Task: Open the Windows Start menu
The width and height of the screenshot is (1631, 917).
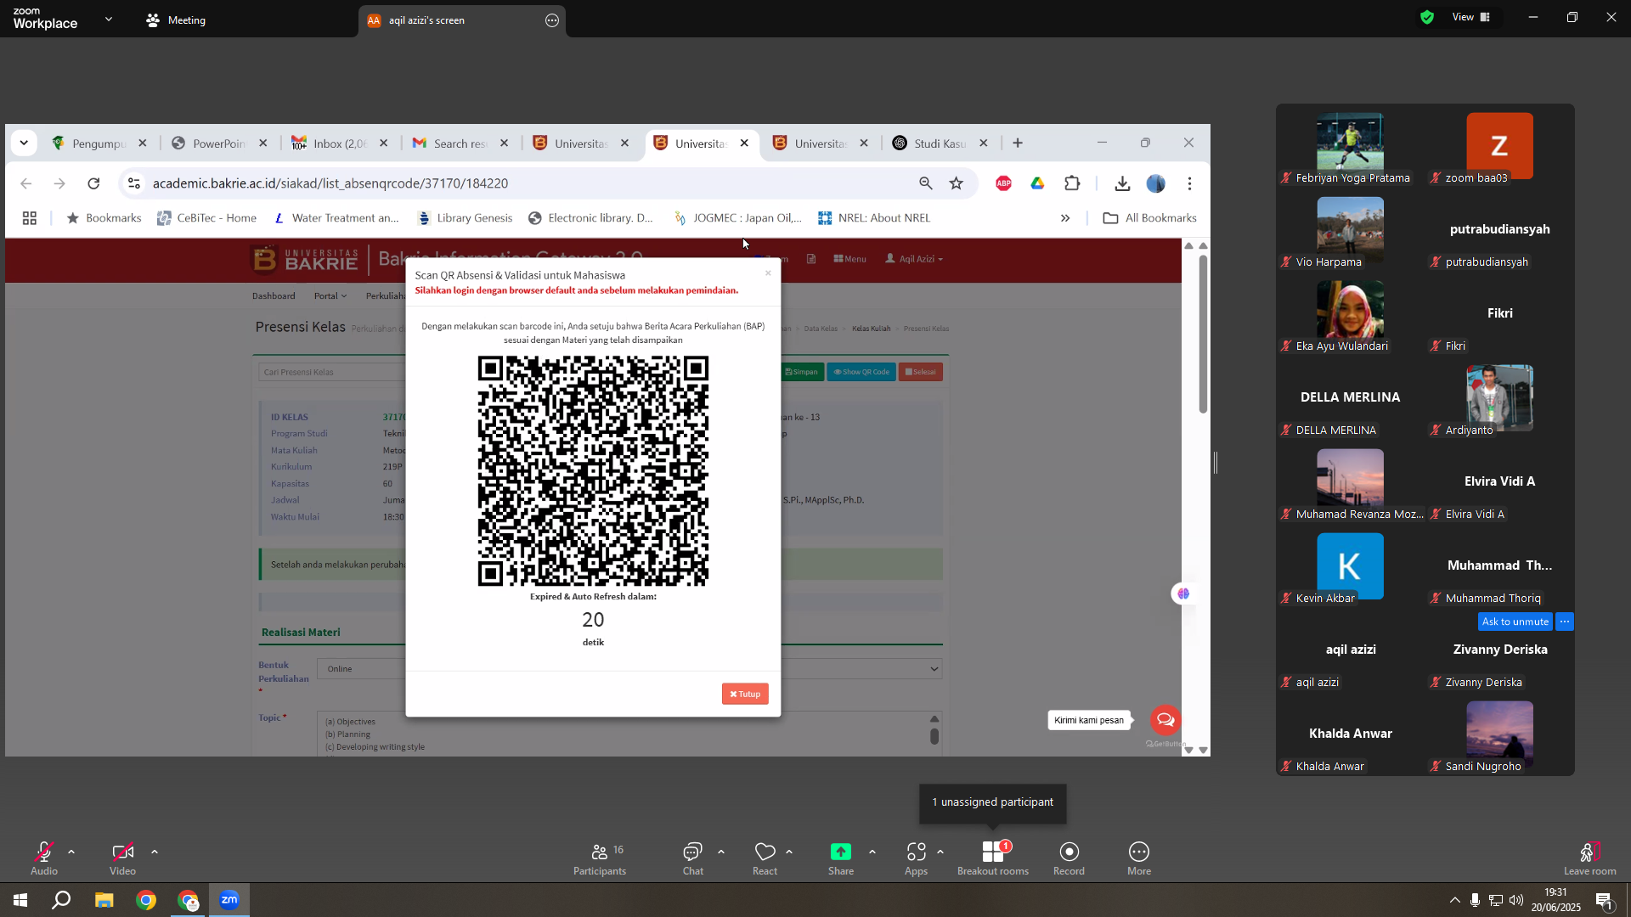Action: tap(20, 900)
